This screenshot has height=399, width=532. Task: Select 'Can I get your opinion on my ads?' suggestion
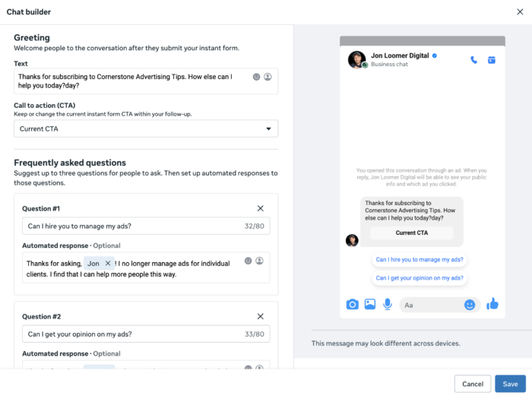pos(420,278)
